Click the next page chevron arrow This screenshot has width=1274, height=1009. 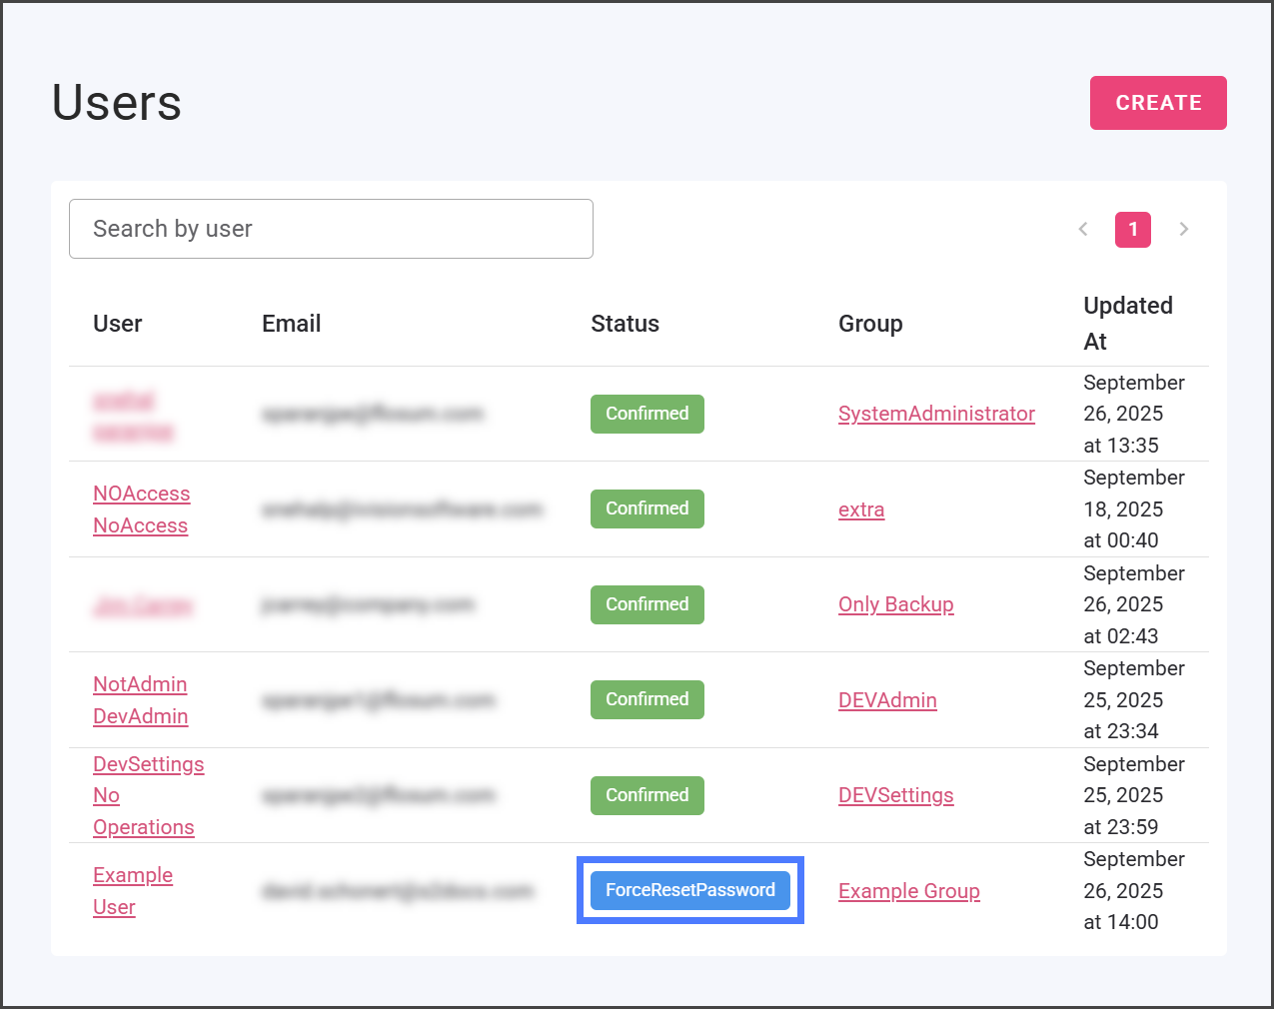click(x=1184, y=229)
